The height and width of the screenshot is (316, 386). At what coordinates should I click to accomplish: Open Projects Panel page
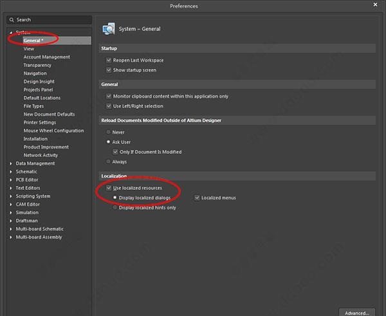click(38, 89)
